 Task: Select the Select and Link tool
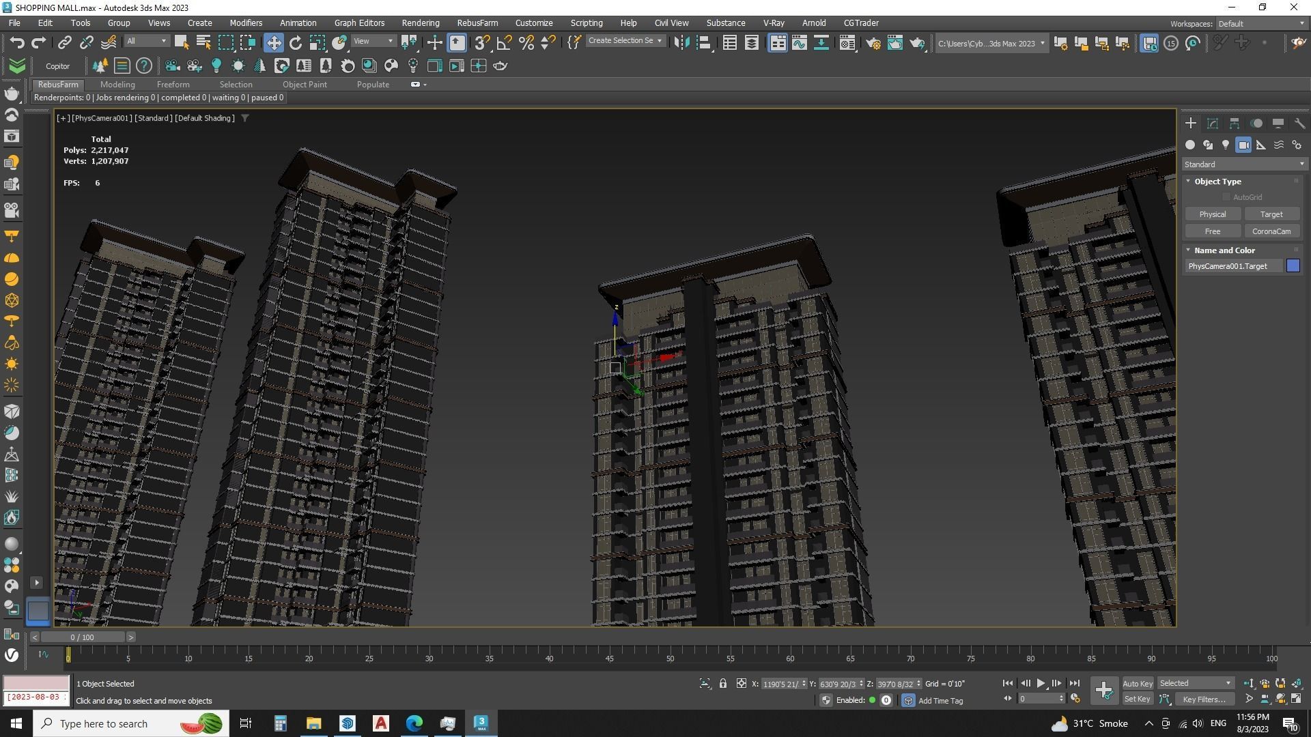click(x=64, y=43)
